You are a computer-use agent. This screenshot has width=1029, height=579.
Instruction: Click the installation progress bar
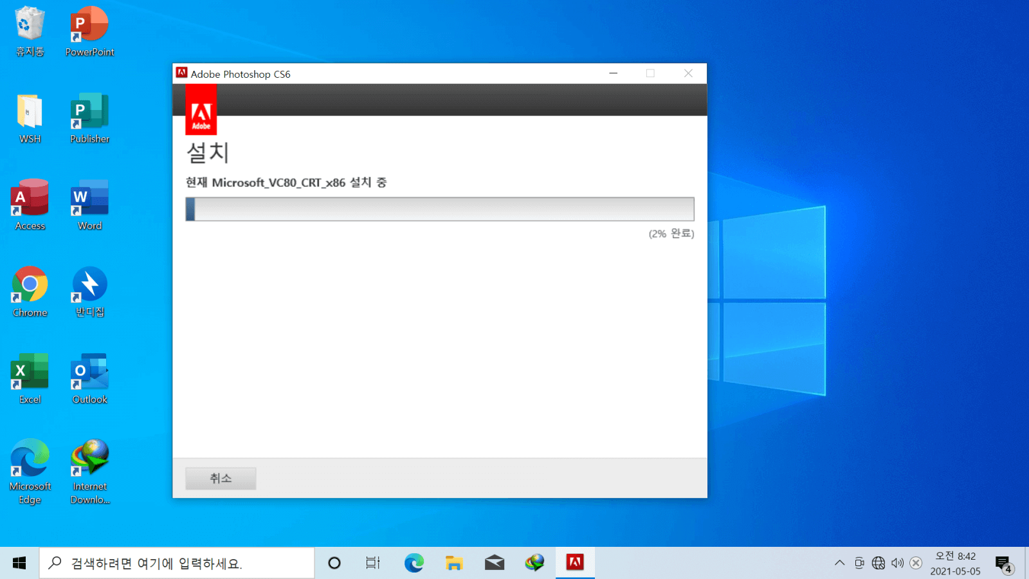pos(440,209)
